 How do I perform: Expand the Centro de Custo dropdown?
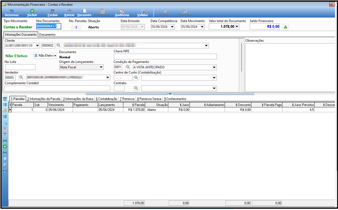[x=214, y=78]
